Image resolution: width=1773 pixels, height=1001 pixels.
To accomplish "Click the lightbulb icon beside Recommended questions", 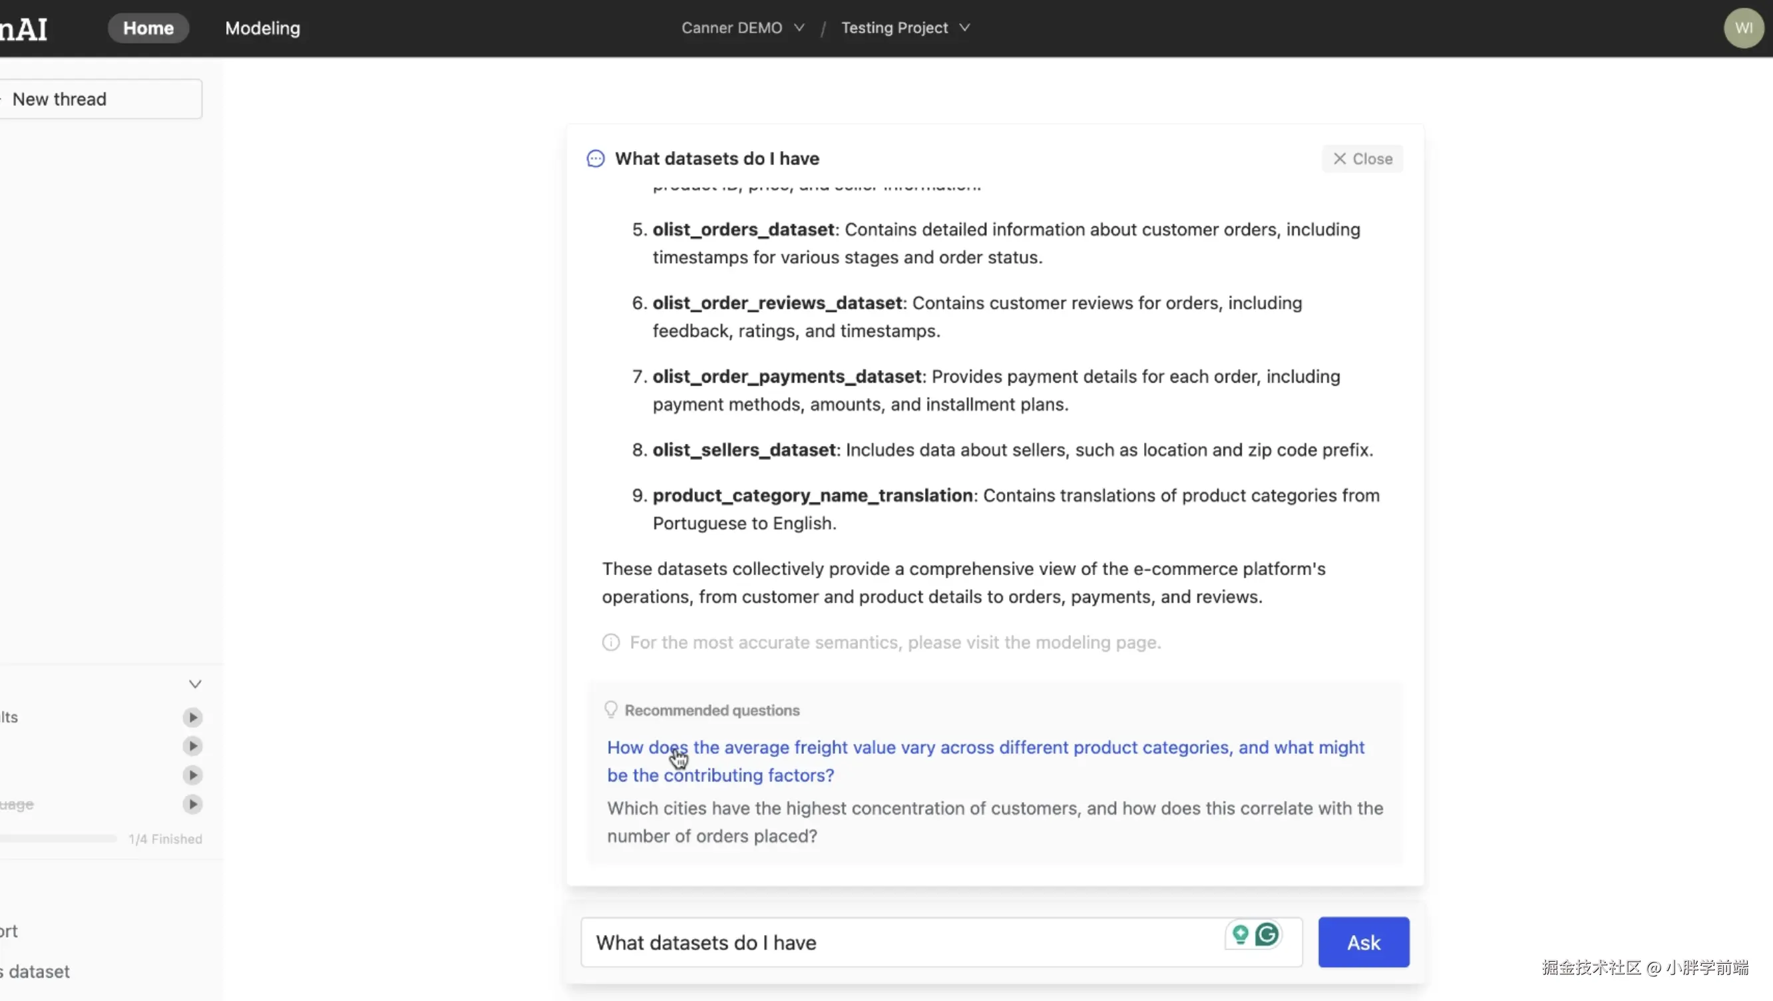I will [610, 709].
